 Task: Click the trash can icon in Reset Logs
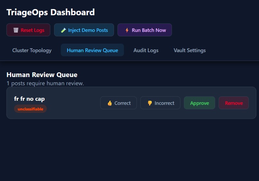(x=16, y=30)
